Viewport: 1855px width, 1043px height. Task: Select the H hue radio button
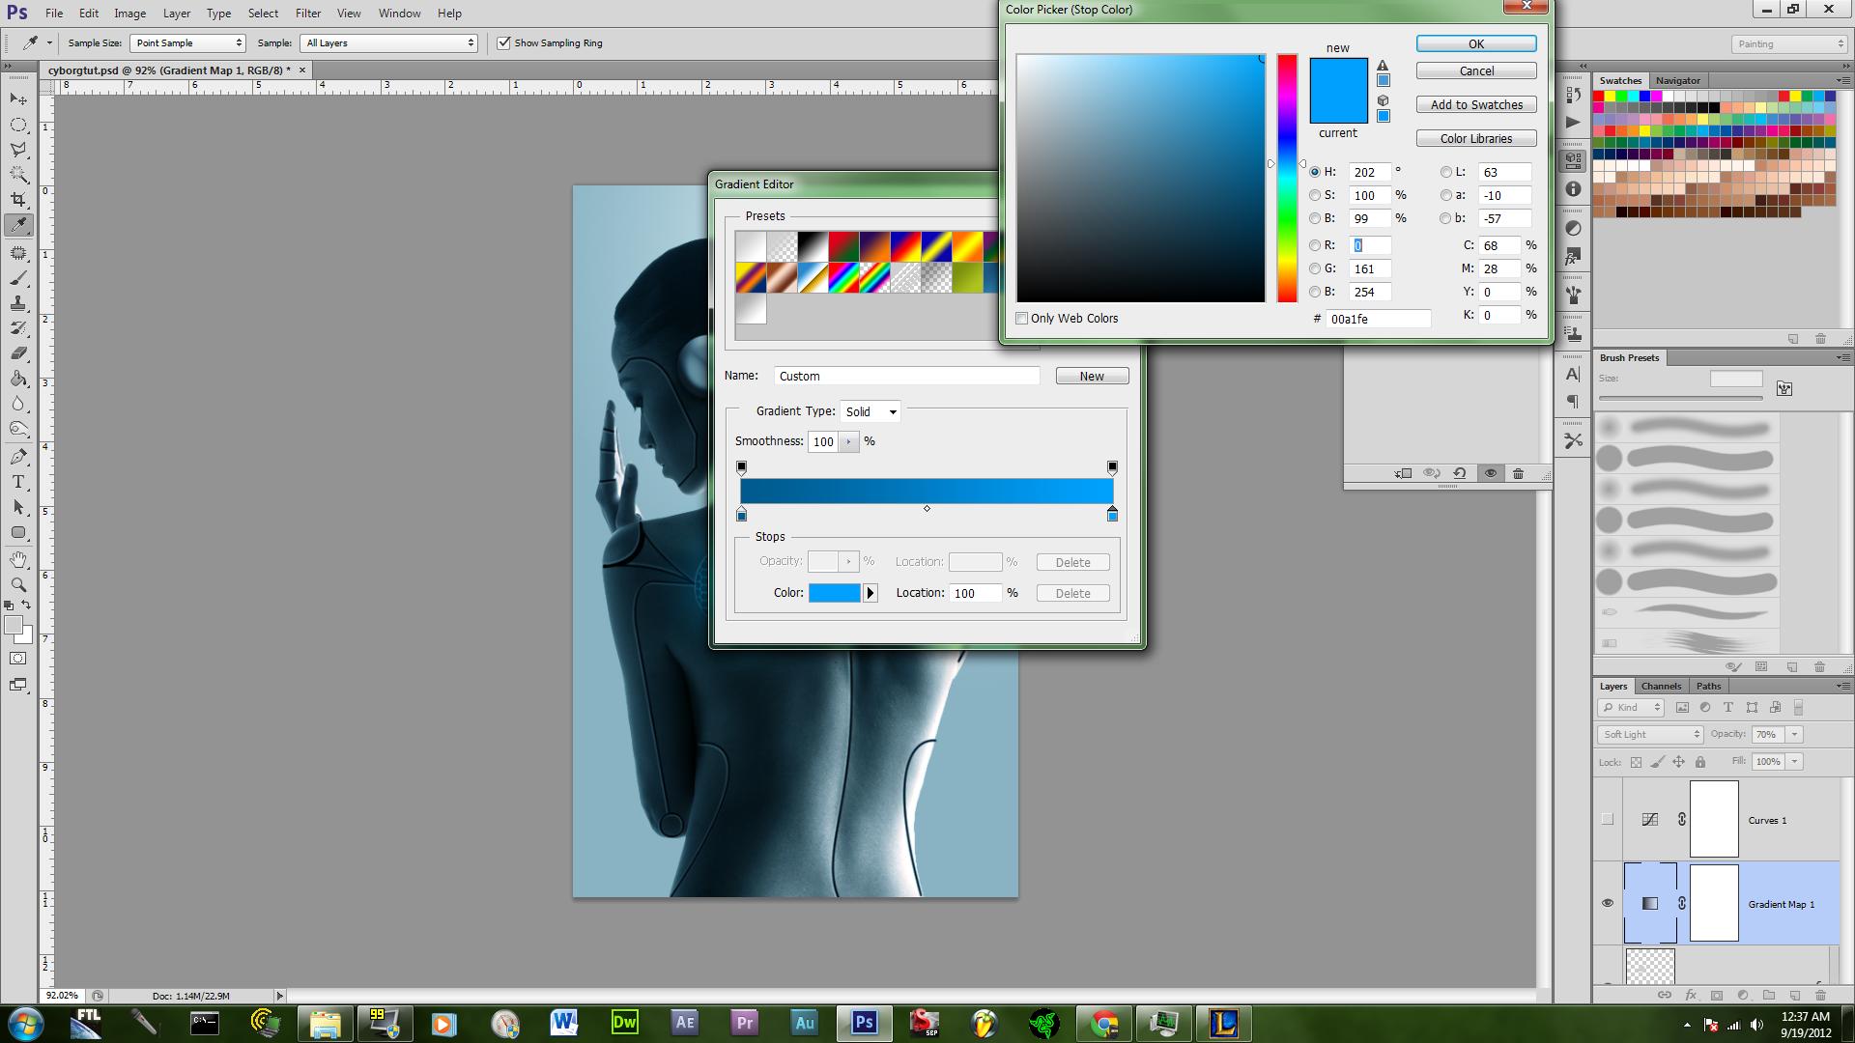[x=1315, y=172]
